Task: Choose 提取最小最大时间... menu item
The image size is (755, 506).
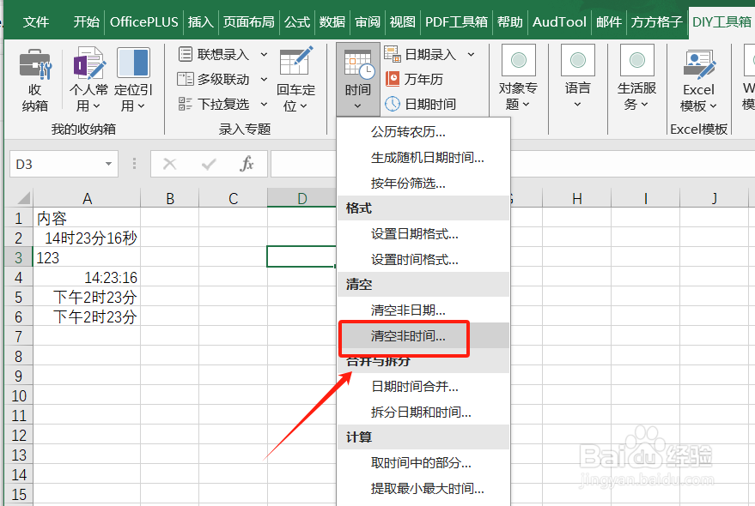Action: 423,488
